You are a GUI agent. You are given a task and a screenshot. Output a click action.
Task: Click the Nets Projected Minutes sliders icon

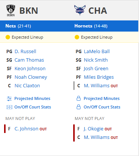point(9,99)
